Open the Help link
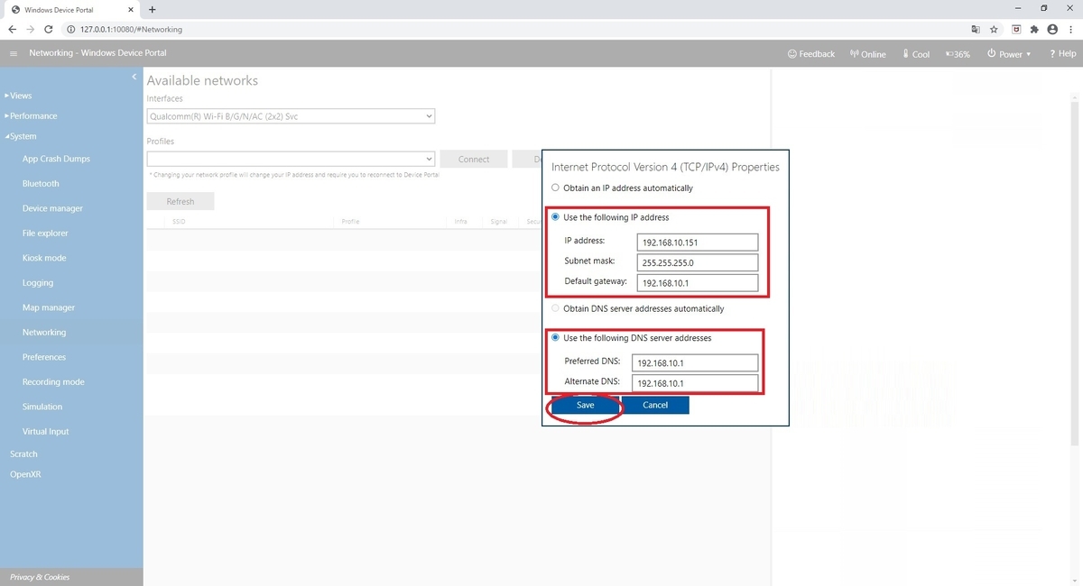The height and width of the screenshot is (586, 1083). [1063, 54]
